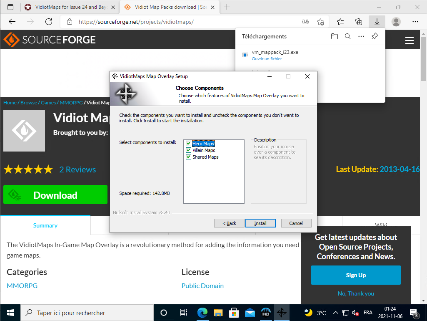Click the SourceForge logo
Image resolution: width=427 pixels, height=321 pixels.
(50, 40)
